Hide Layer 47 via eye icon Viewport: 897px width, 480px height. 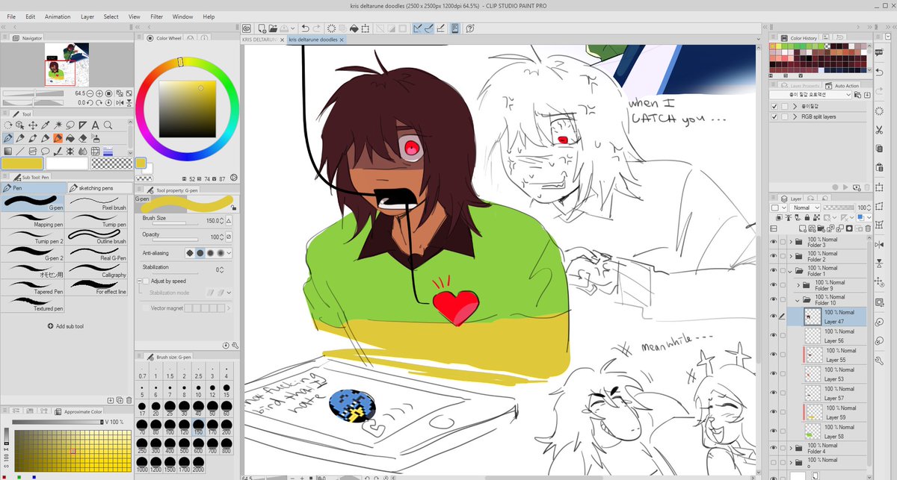(x=774, y=317)
